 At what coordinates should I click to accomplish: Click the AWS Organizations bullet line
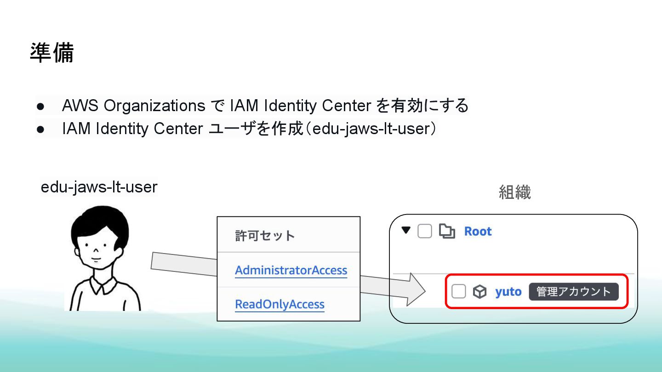click(x=265, y=106)
